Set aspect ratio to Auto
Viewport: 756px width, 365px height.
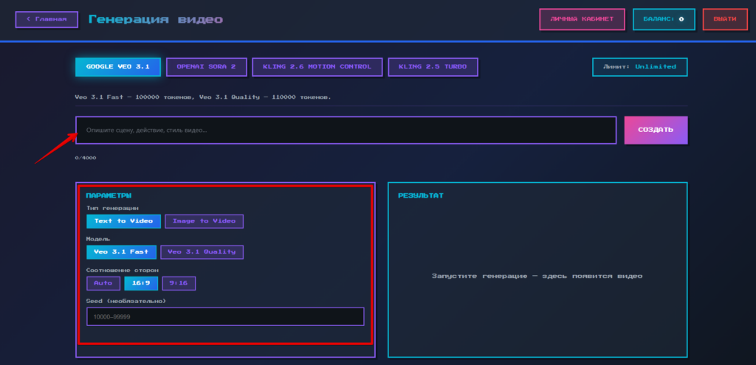tap(103, 283)
